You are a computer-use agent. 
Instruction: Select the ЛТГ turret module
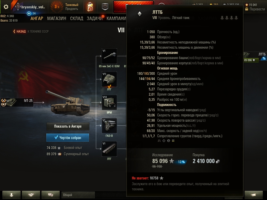coord(109,79)
